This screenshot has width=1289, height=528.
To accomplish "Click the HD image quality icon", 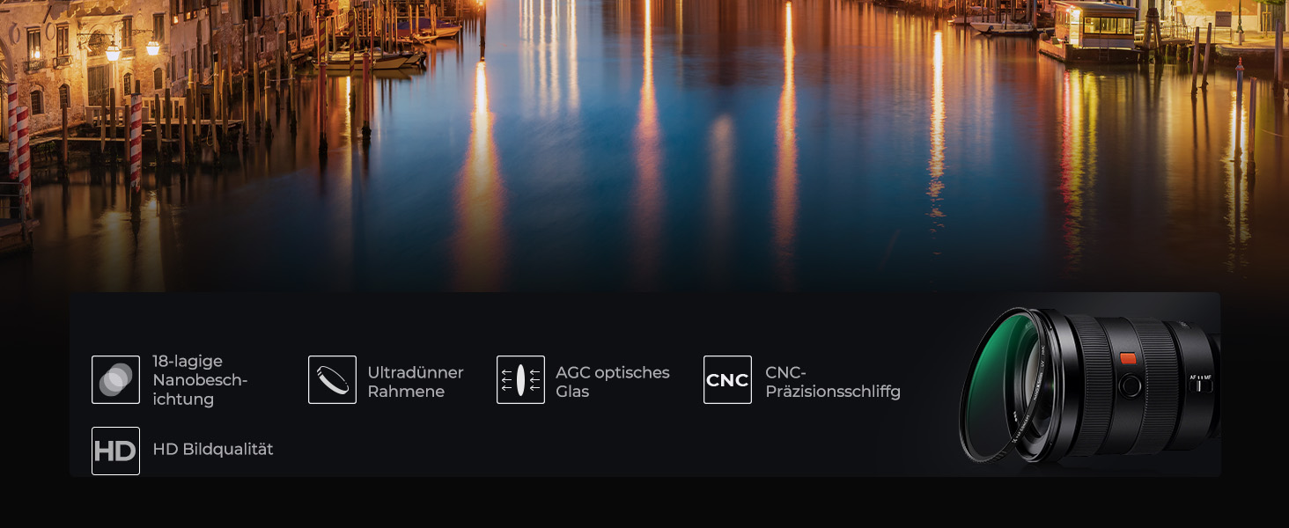I will (115, 451).
